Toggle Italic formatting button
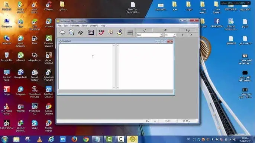Screen dimensions: 255x143 point(191,35)
